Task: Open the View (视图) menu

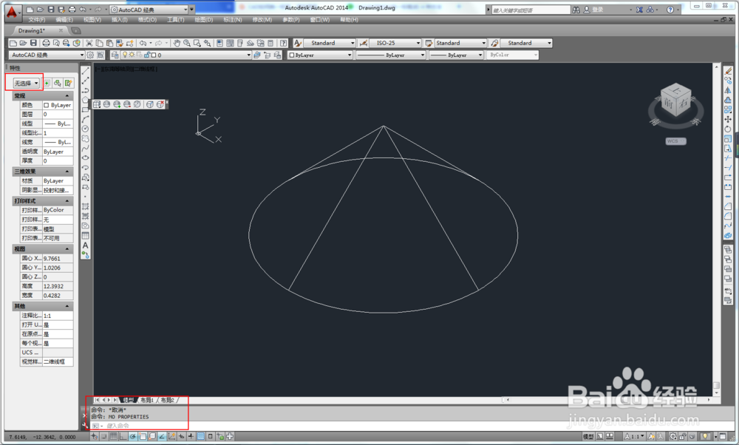Action: [x=92, y=20]
